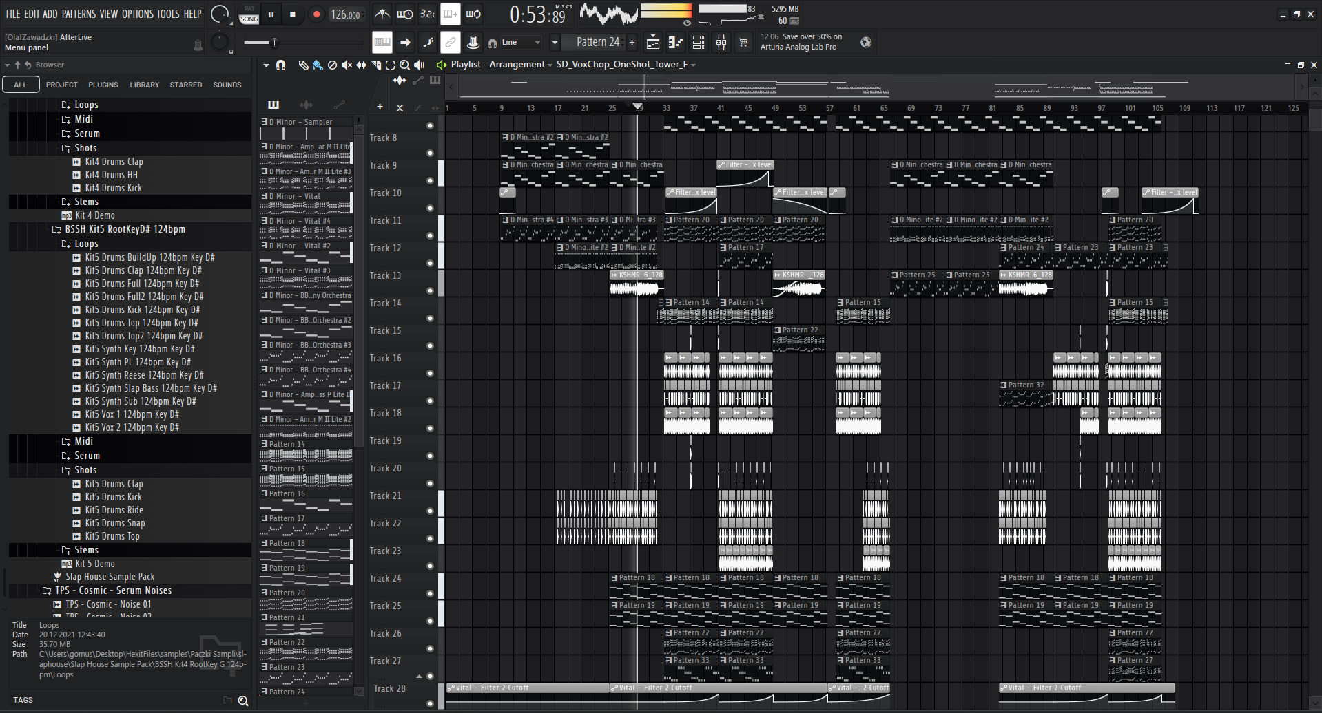1322x713 pixels.
Task: Switch to the STARRED browser tab
Action: pyautogui.click(x=186, y=85)
